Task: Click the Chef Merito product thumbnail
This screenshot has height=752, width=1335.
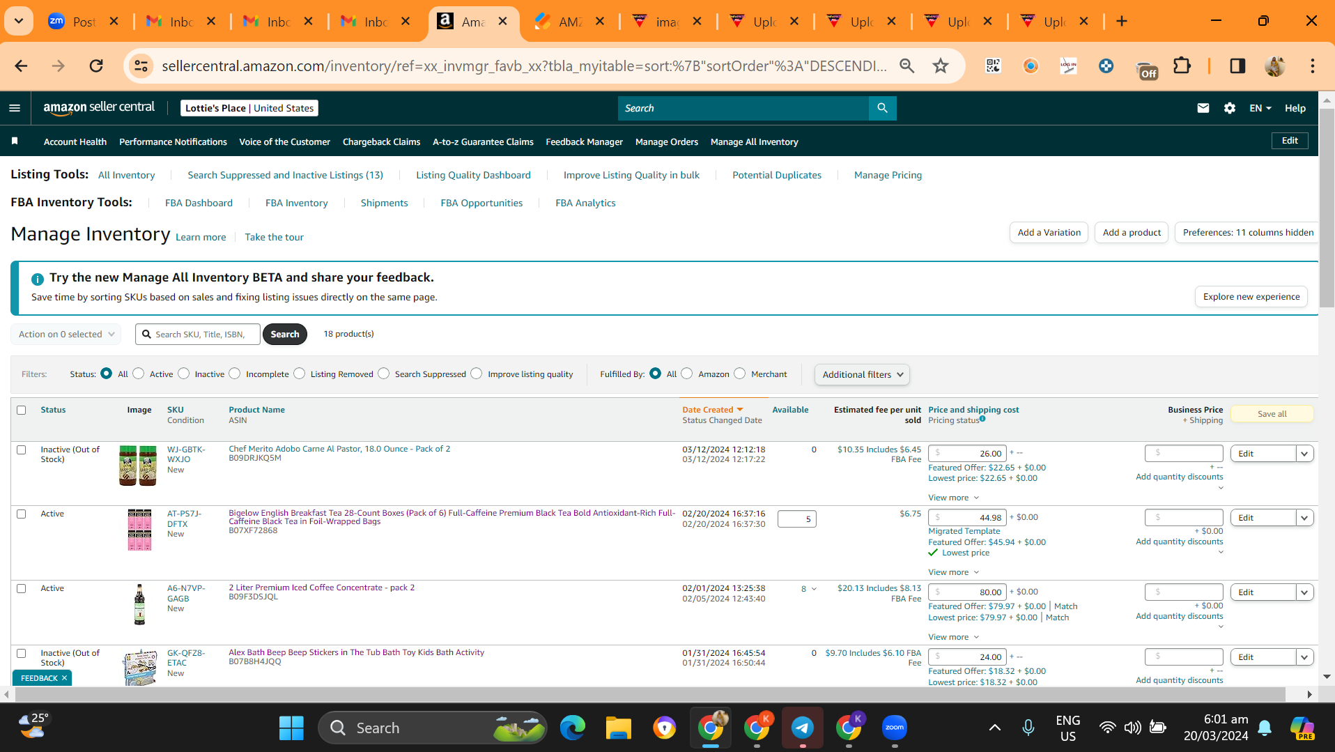Action: point(138,466)
